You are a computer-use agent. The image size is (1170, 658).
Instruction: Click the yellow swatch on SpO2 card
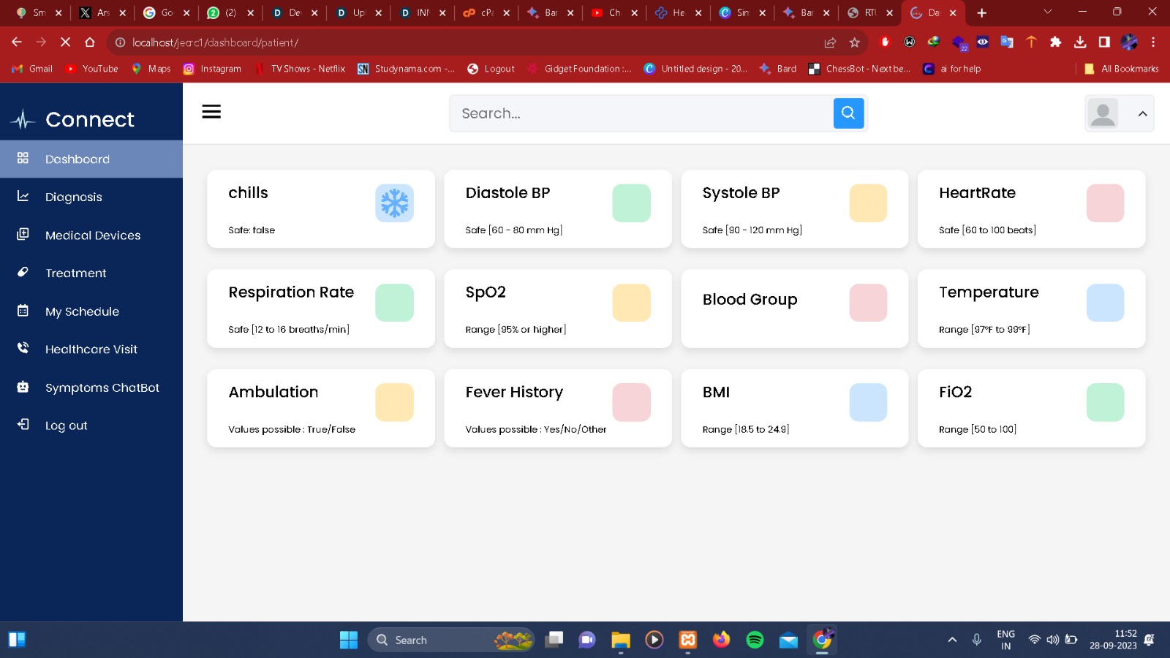coord(631,303)
